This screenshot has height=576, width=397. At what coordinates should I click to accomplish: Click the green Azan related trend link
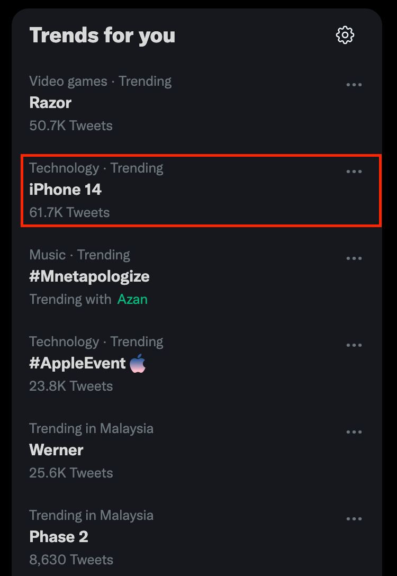(132, 299)
